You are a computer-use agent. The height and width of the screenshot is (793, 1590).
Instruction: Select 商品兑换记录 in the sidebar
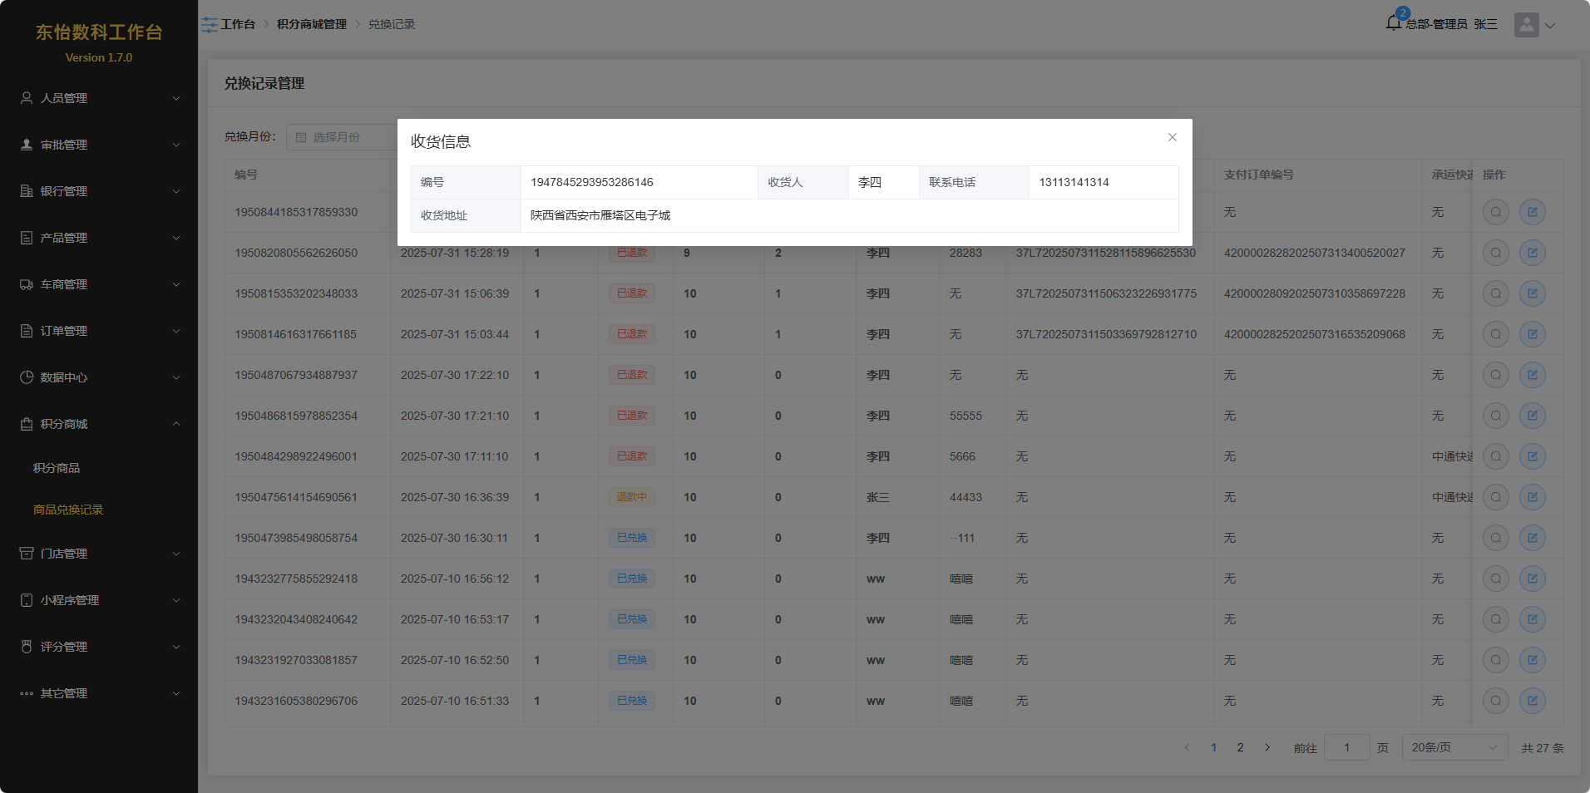[x=68, y=510]
